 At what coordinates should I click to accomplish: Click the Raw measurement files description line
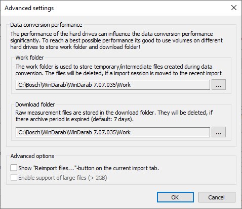(114, 113)
